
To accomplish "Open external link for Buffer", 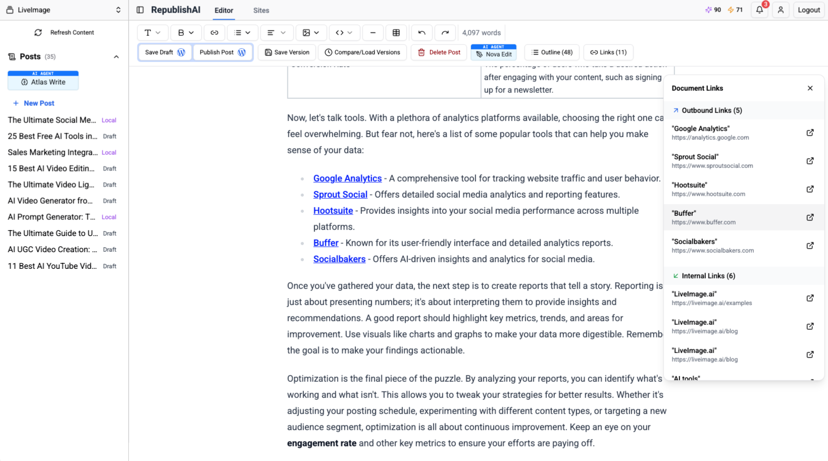I will click(x=810, y=217).
